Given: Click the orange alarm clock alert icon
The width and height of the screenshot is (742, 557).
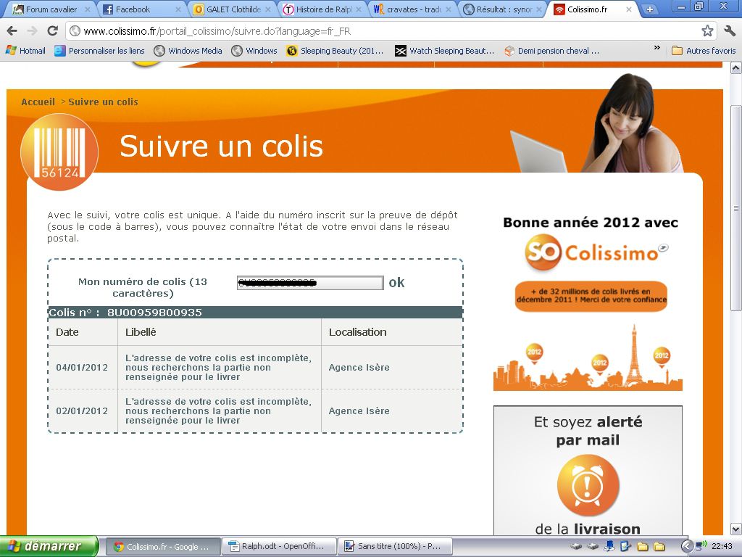Looking at the screenshot, I should tap(588, 486).
